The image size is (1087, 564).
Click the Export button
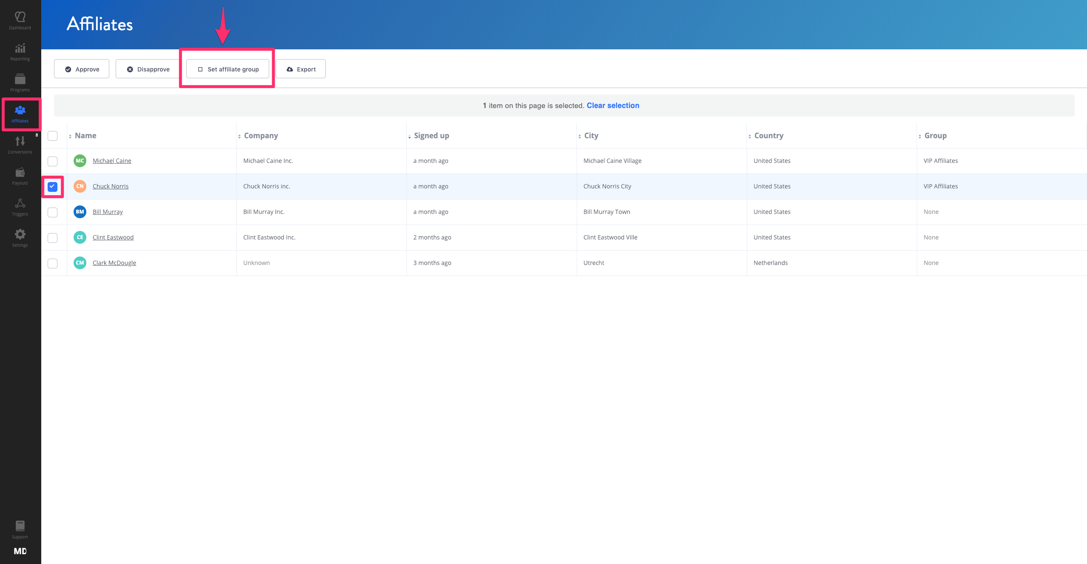coord(301,69)
